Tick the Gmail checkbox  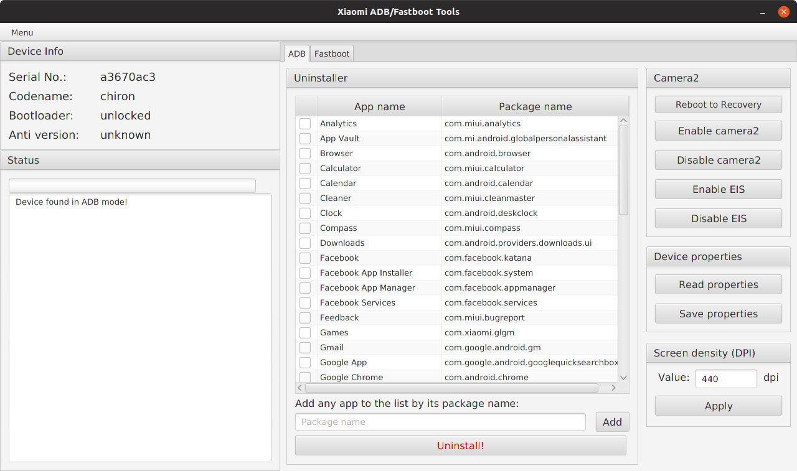point(305,348)
